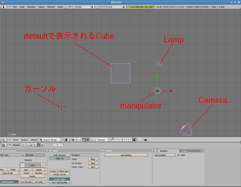Click the F fake-user button beside ME:Cube

pyautogui.click(x=23, y=155)
